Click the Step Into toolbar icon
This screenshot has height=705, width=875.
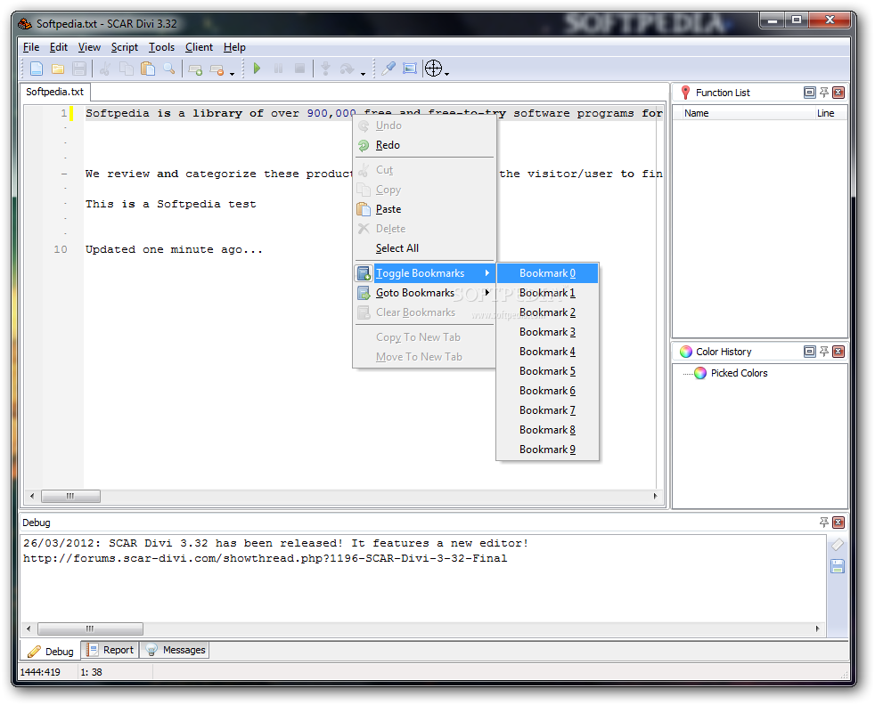(x=325, y=69)
